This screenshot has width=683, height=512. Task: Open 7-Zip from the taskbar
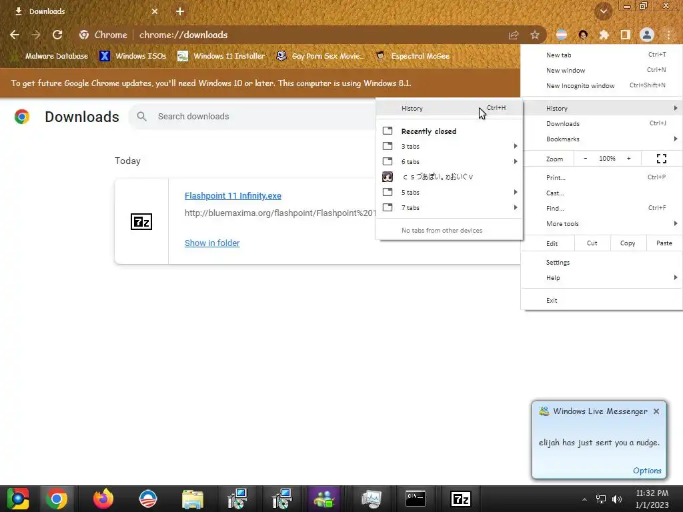pyautogui.click(x=461, y=499)
